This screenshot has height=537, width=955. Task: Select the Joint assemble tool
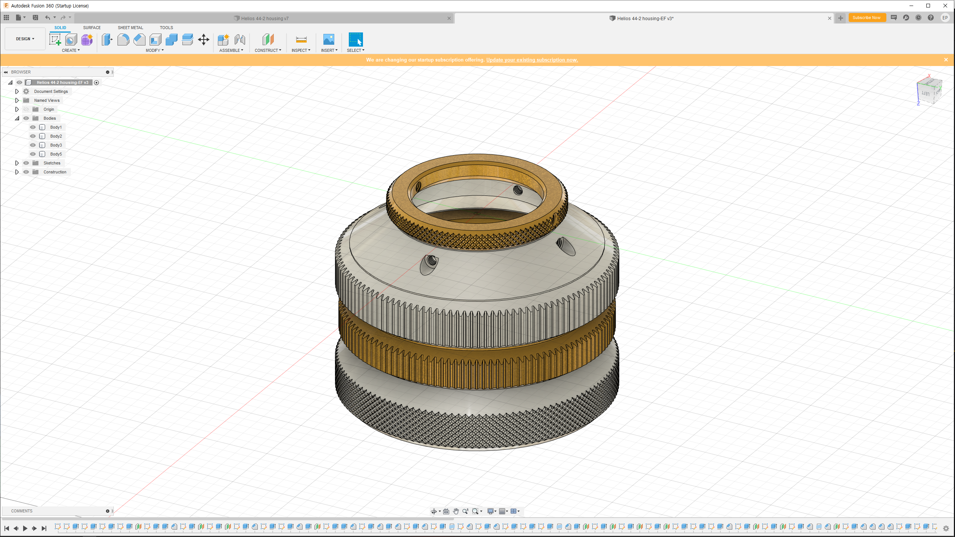click(240, 40)
